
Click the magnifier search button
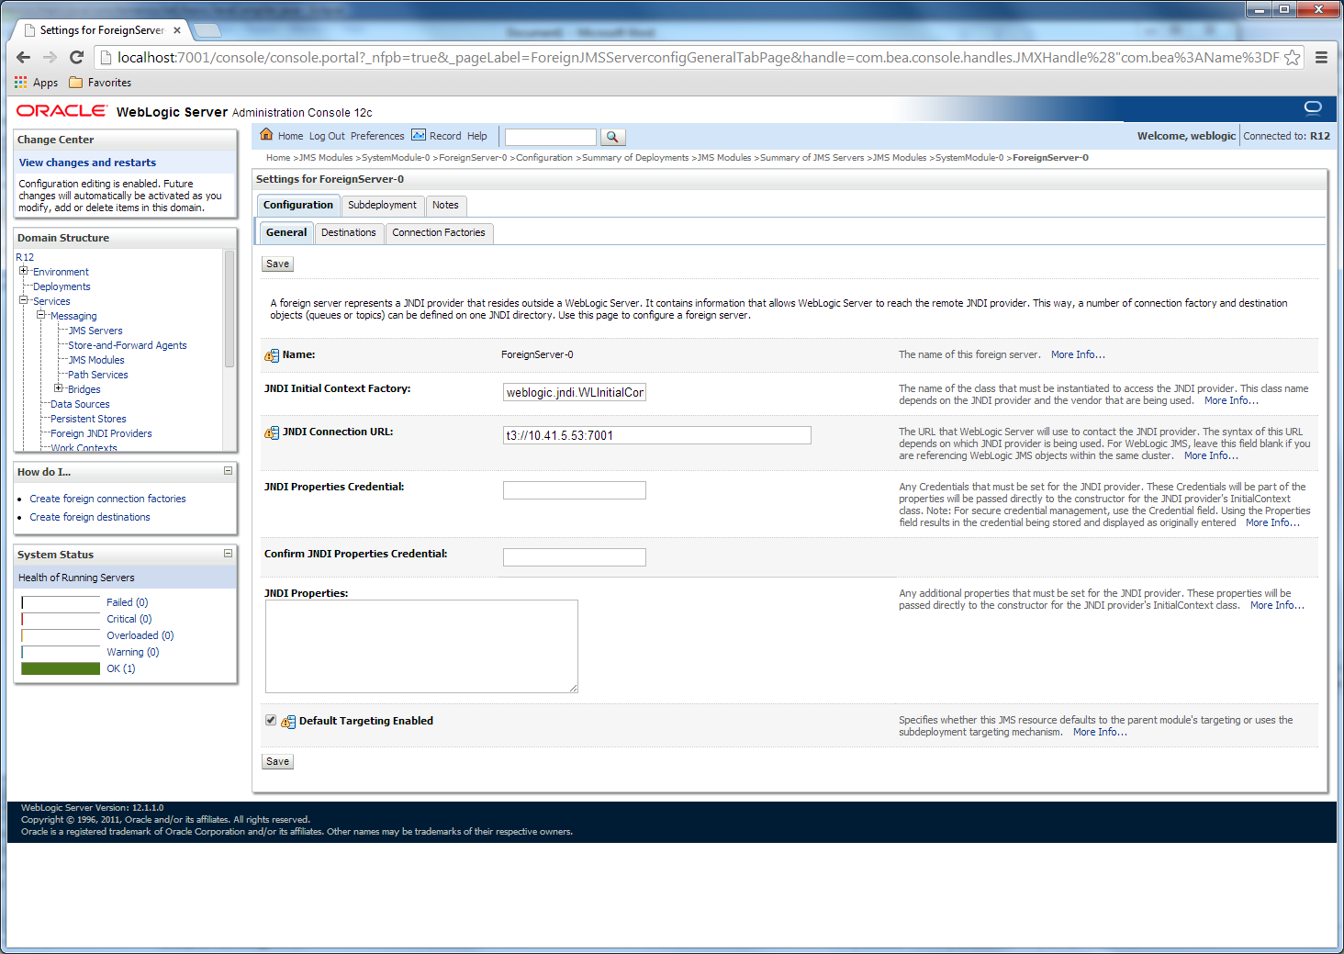pyautogui.click(x=612, y=137)
